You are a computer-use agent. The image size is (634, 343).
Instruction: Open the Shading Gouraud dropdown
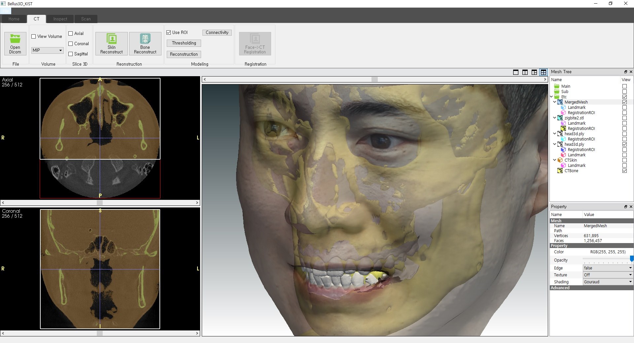(608, 282)
